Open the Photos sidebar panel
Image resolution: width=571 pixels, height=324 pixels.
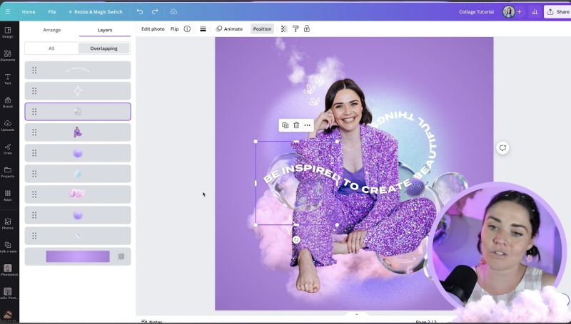point(8,224)
